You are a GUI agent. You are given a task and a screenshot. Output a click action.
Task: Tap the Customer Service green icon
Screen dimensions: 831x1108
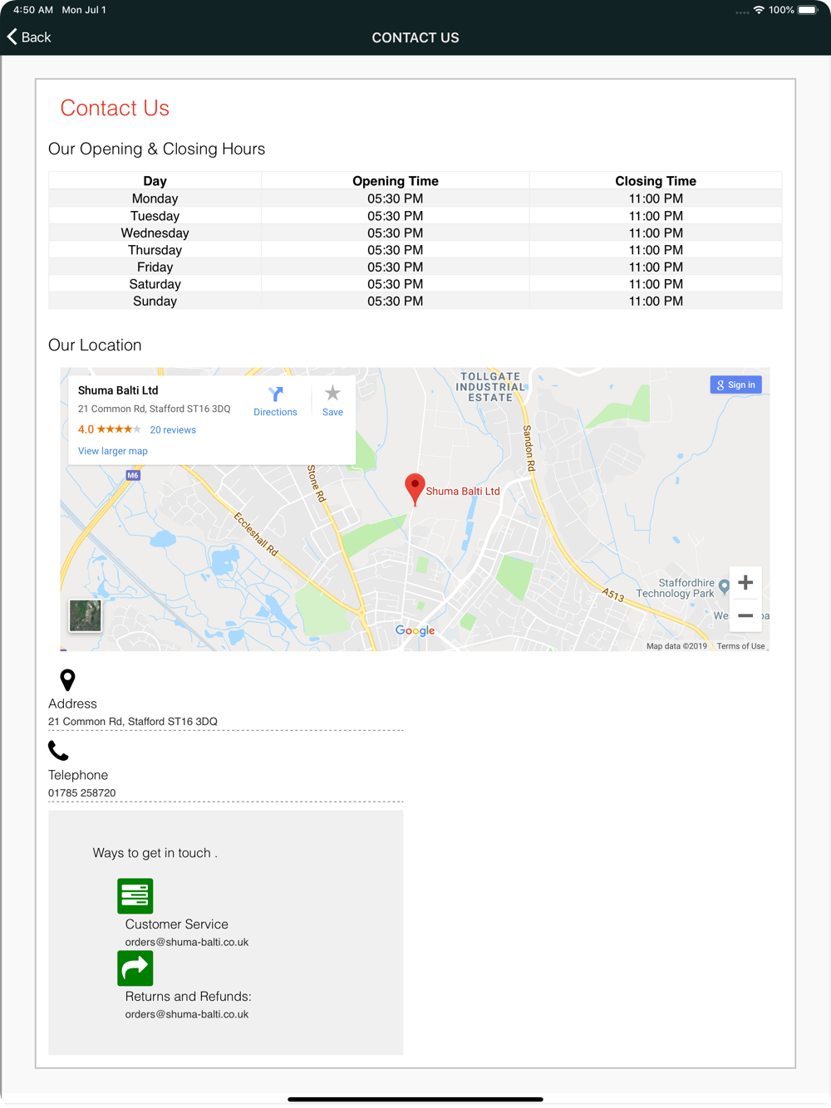point(135,896)
